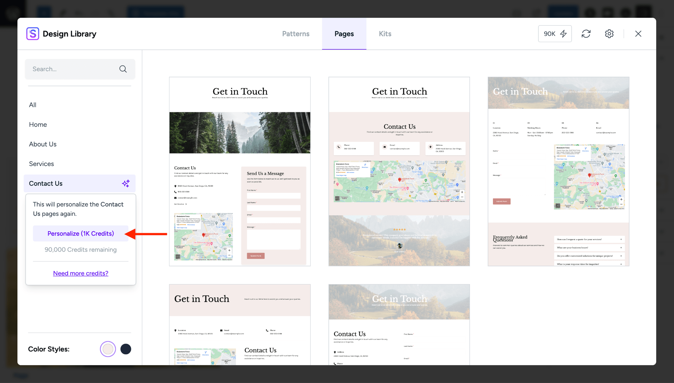Select the Home category
The width and height of the screenshot is (674, 383).
(x=38, y=124)
